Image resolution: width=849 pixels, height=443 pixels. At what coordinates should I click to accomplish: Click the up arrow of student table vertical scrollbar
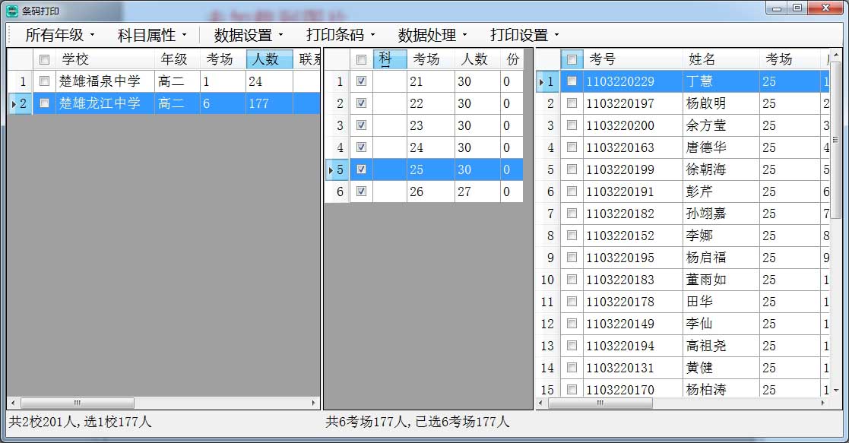[836, 55]
